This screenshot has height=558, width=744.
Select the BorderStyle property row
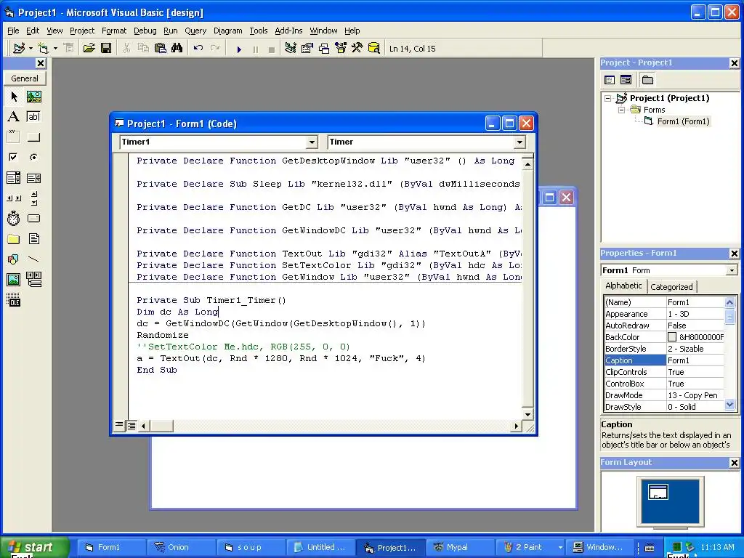(664, 349)
